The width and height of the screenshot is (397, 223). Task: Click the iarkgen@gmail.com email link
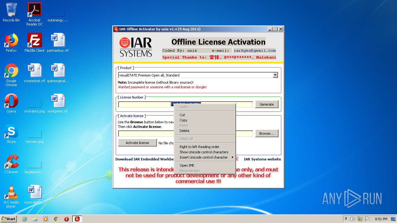[x=255, y=50]
